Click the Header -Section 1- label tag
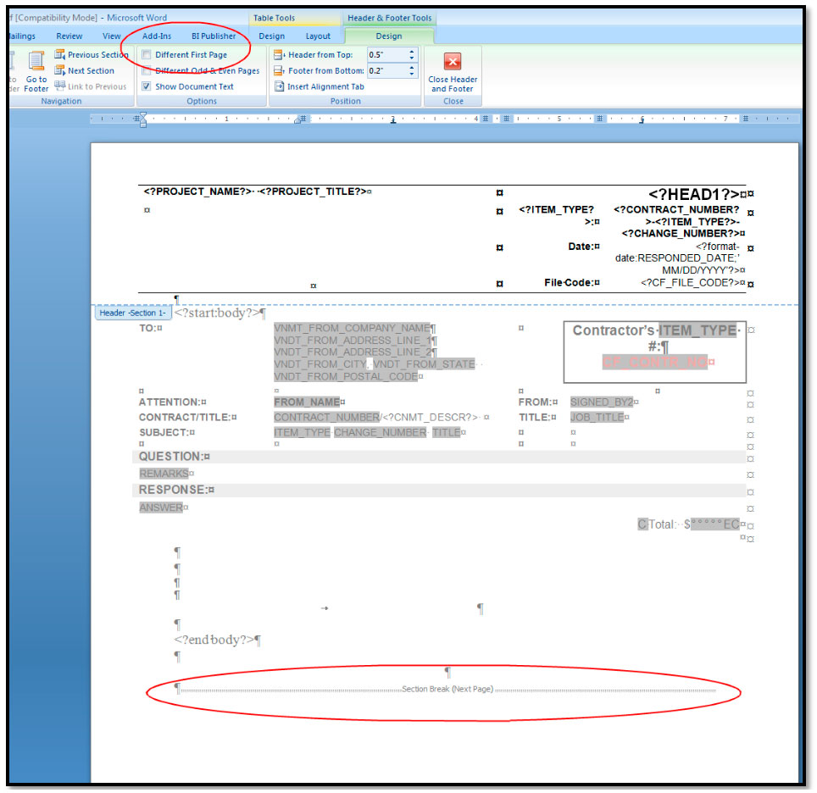817x793 pixels. 132,313
